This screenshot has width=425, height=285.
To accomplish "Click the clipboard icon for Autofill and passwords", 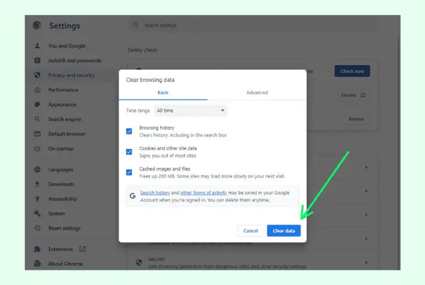I will tap(37, 60).
